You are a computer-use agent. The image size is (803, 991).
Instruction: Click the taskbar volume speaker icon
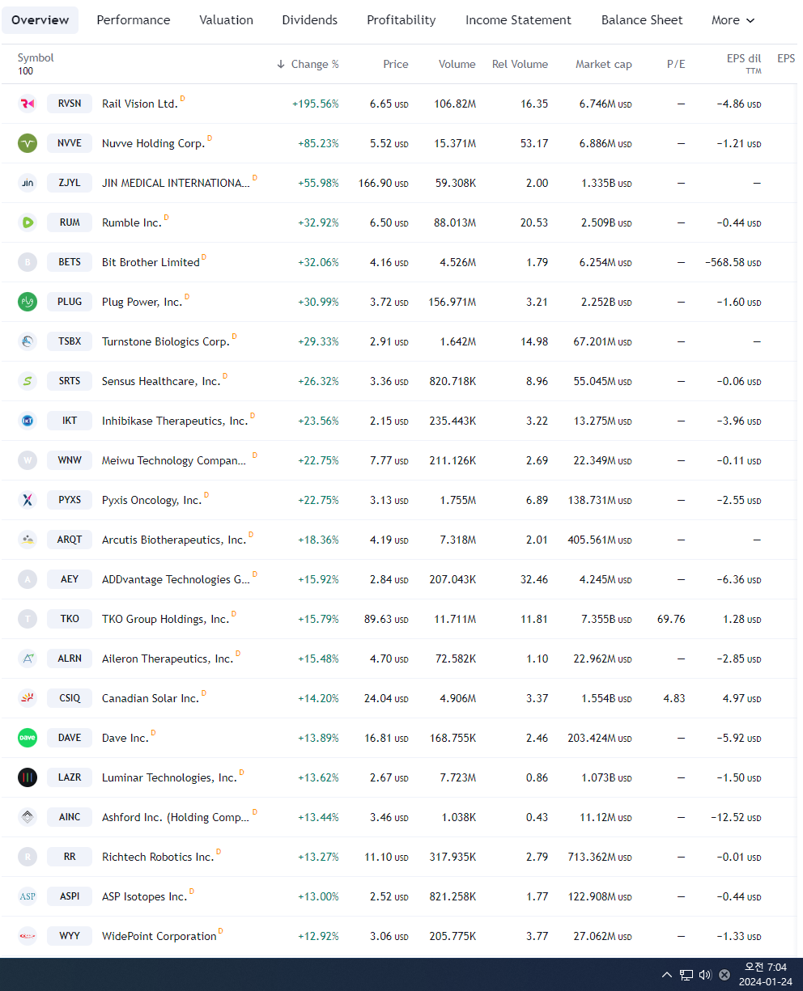pos(705,975)
